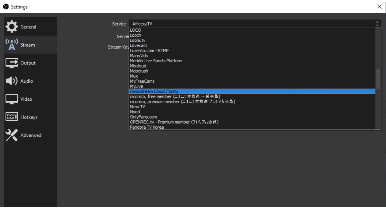Image resolution: width=386 pixels, height=208 pixels.
Task: Open the Output monitor icon
Action: pos(12,63)
